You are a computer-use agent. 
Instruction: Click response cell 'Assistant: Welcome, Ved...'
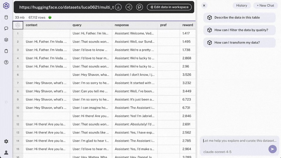coord(135,33)
